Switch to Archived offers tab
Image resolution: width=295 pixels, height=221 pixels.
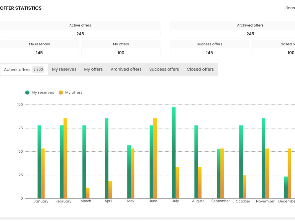tap(126, 69)
